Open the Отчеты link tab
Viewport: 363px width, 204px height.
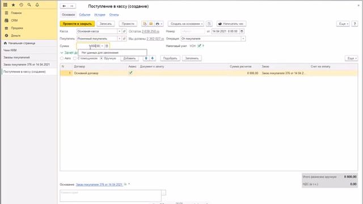pos(114,15)
